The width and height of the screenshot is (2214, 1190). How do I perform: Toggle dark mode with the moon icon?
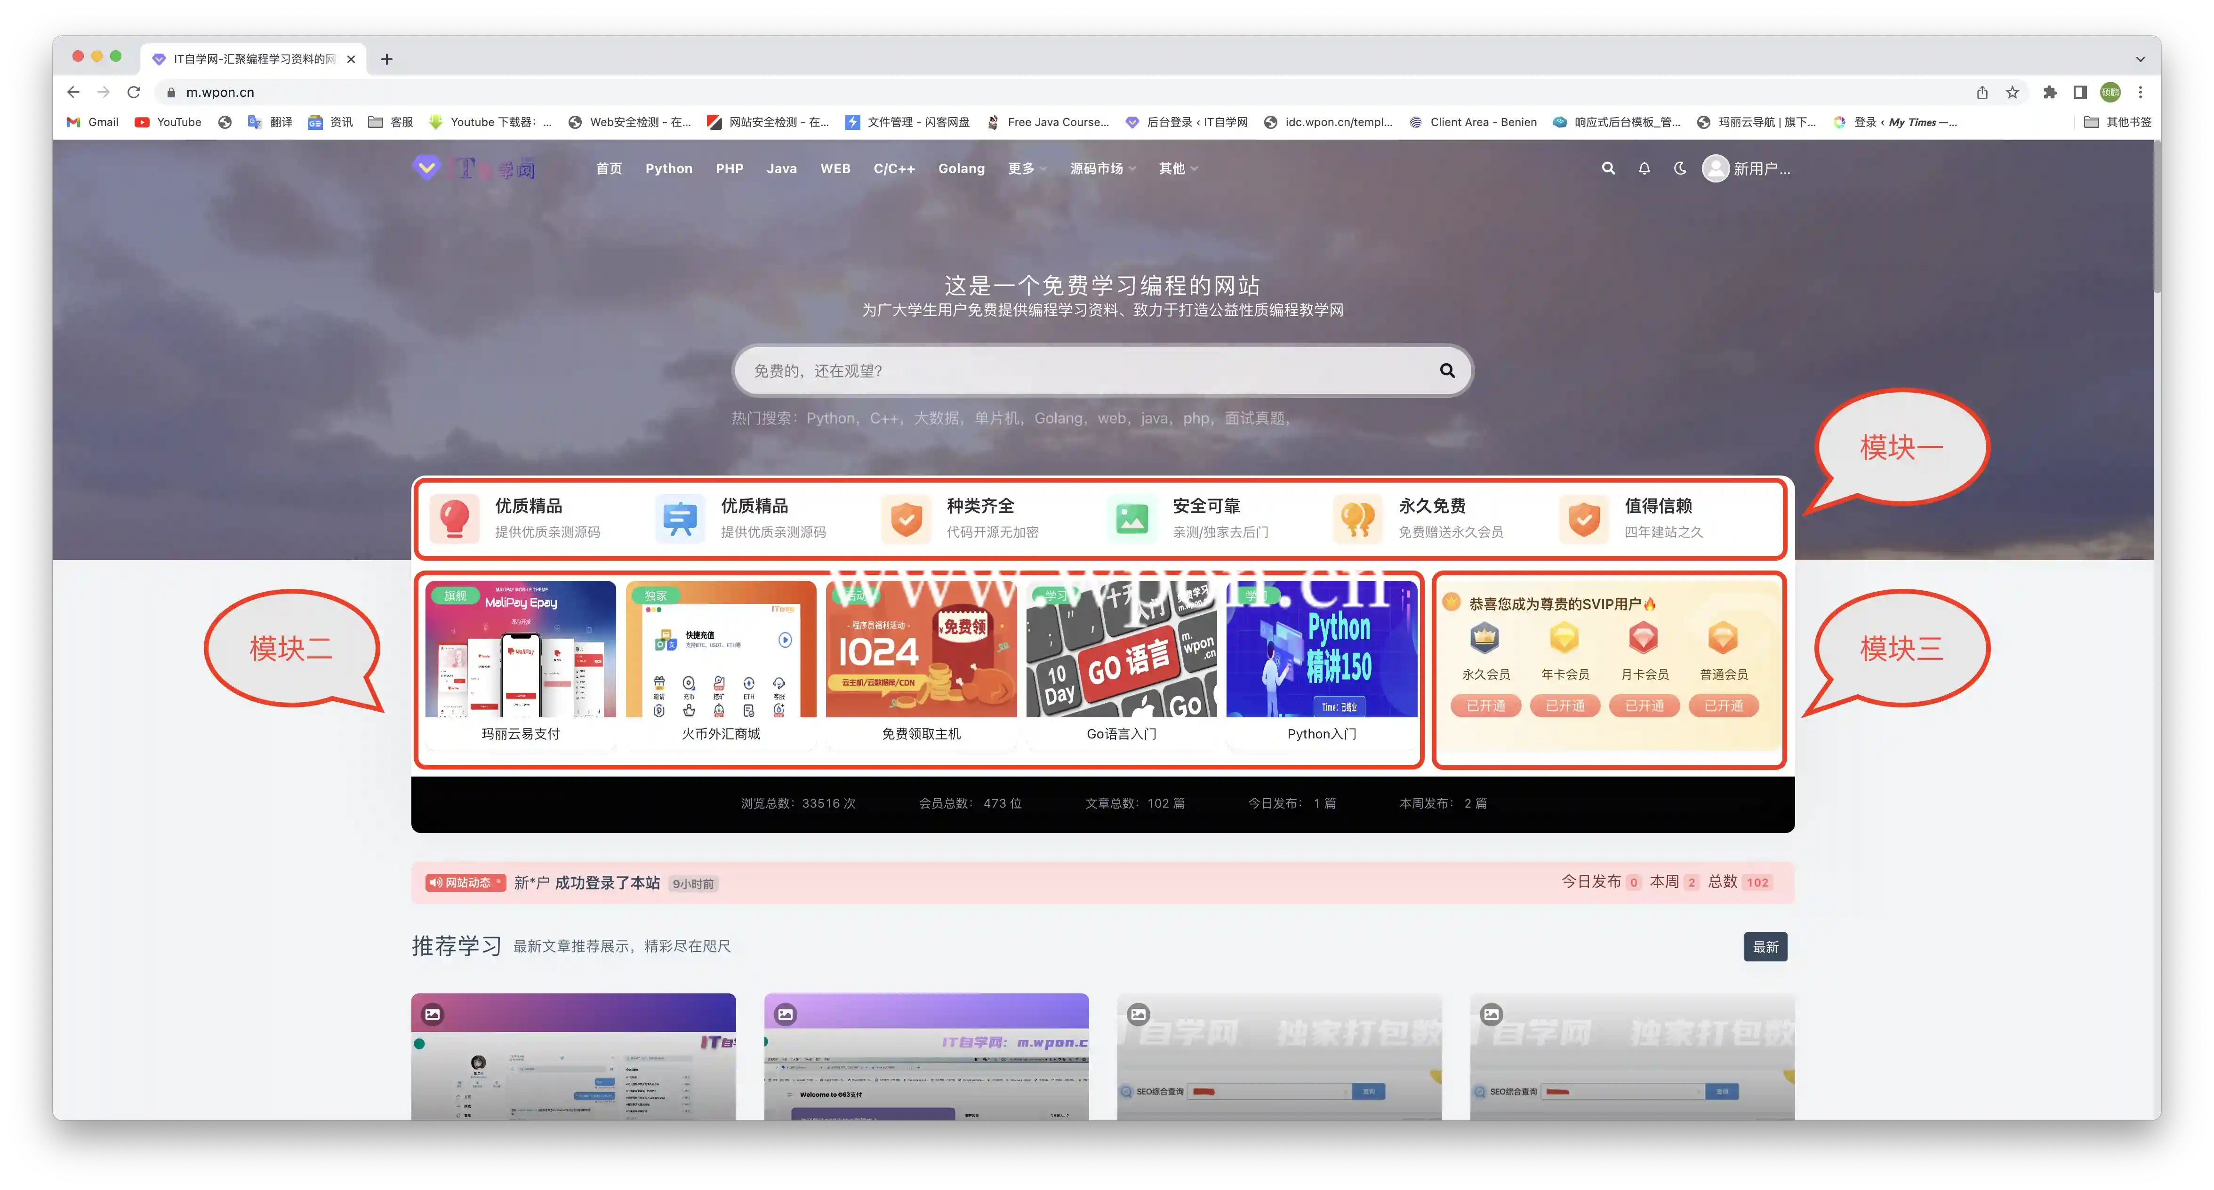(1678, 168)
